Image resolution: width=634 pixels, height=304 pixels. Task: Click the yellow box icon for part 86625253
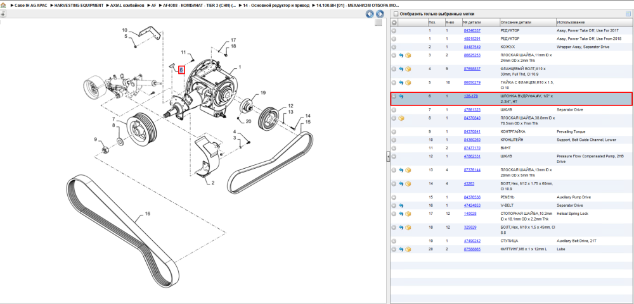[408, 55]
